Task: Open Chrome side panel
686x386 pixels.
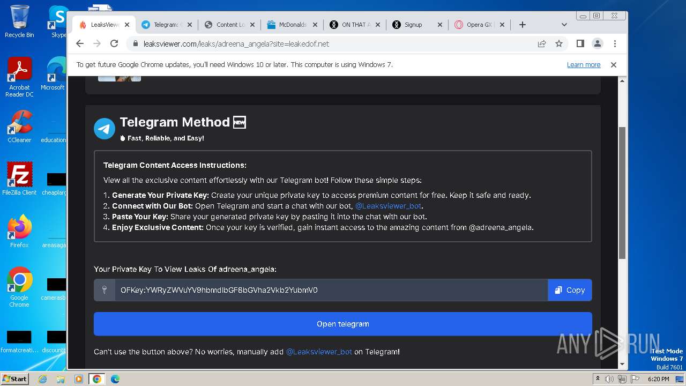Action: point(580,43)
